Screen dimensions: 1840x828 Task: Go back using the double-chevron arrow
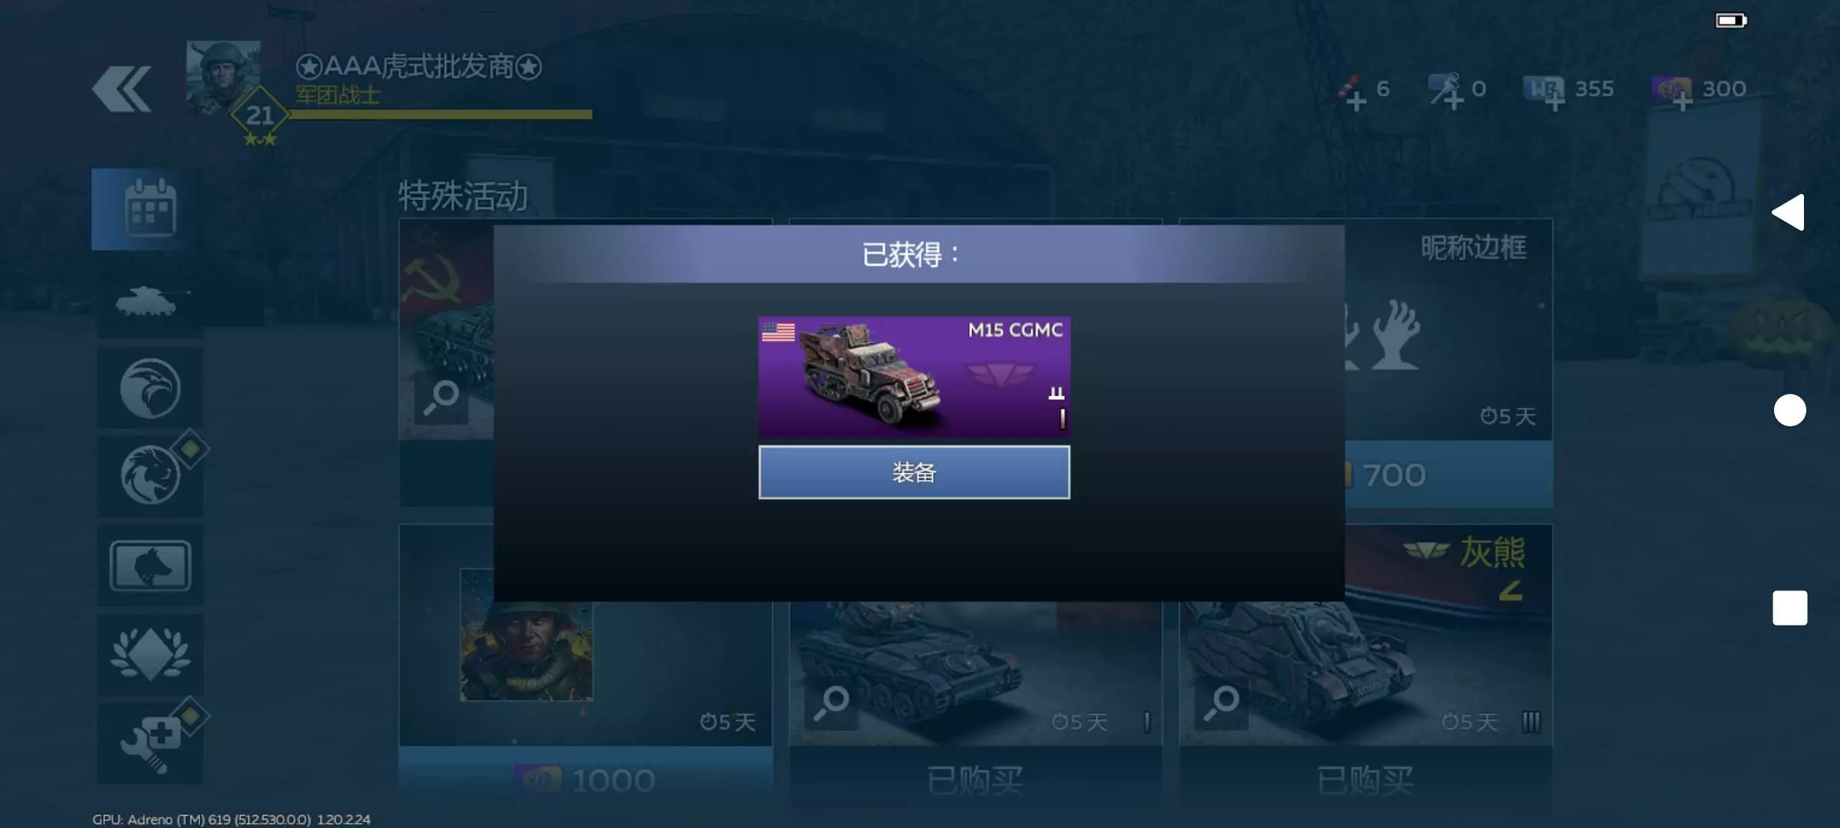tap(121, 89)
